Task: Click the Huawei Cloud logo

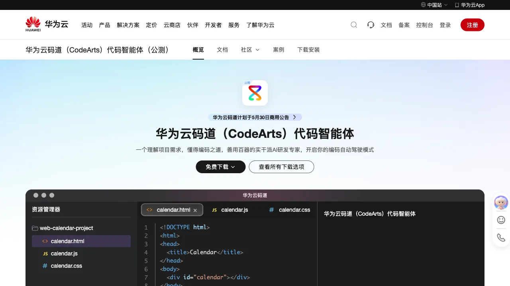Action: (47, 24)
